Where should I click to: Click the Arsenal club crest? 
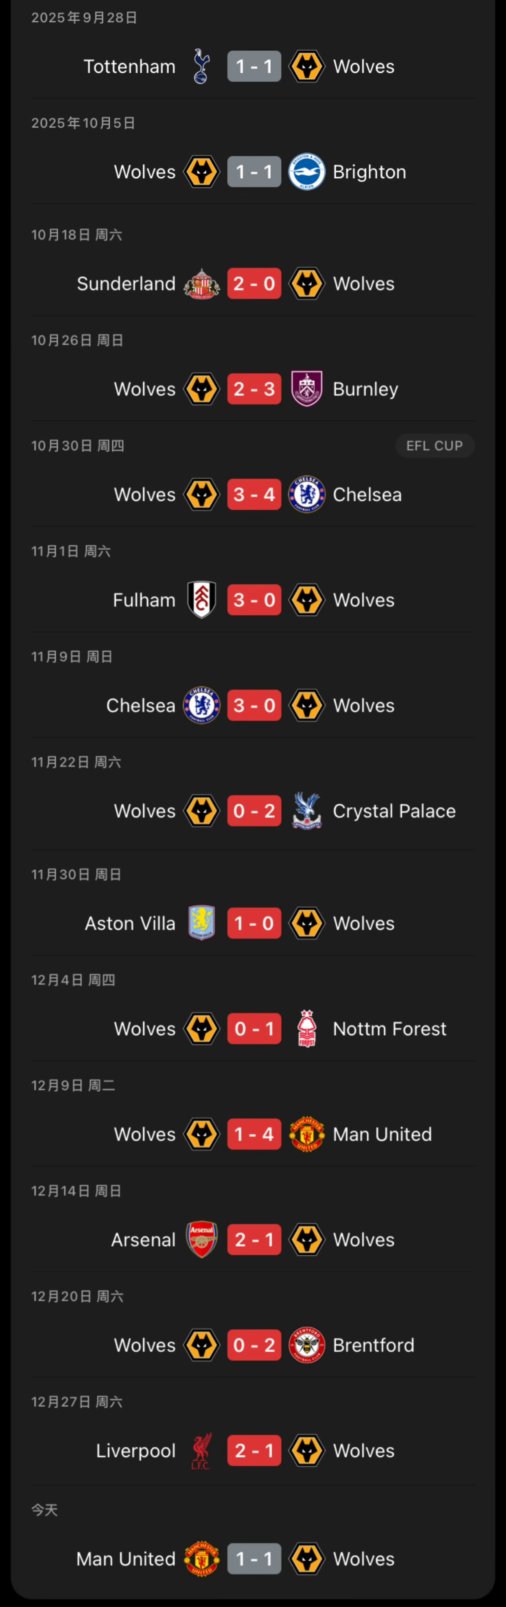pyautogui.click(x=201, y=1239)
